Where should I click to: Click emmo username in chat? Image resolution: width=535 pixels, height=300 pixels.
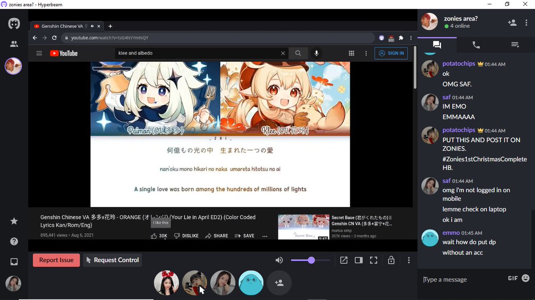pyautogui.click(x=451, y=233)
